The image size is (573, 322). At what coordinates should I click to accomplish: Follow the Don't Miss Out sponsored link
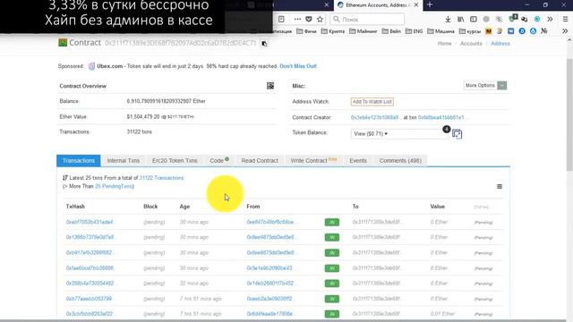tap(298, 66)
